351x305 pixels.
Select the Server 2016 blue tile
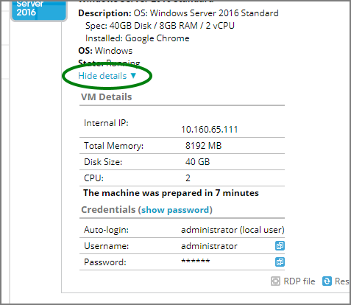(39, 10)
